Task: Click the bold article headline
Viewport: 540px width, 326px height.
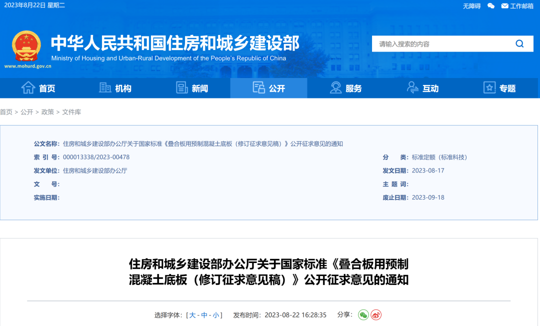Action: tap(268, 272)
